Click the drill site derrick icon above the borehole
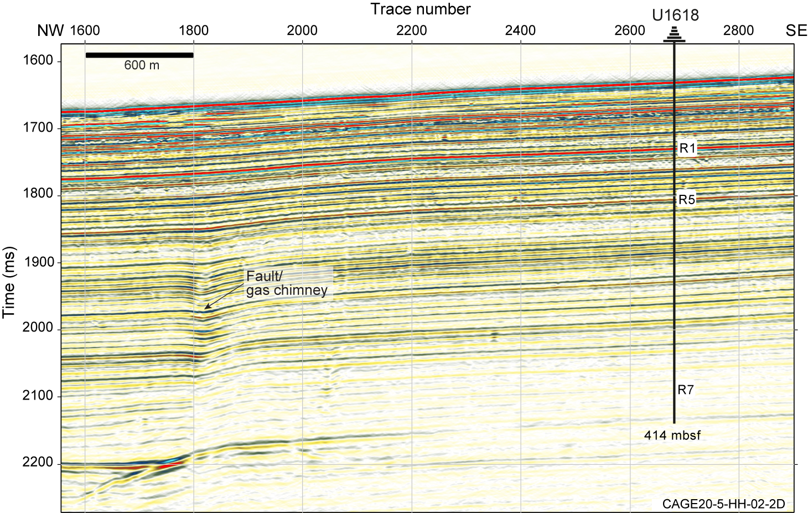The width and height of the screenshot is (808, 513). coord(674,35)
